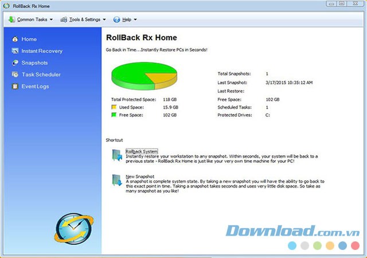Click the Tools & Settings toolbar icon
This screenshot has height=258, width=367.
point(64,19)
